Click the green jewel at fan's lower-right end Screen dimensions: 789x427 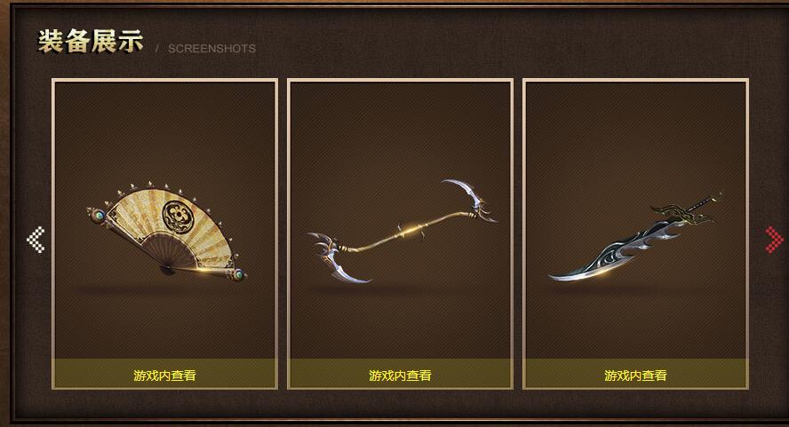click(238, 274)
